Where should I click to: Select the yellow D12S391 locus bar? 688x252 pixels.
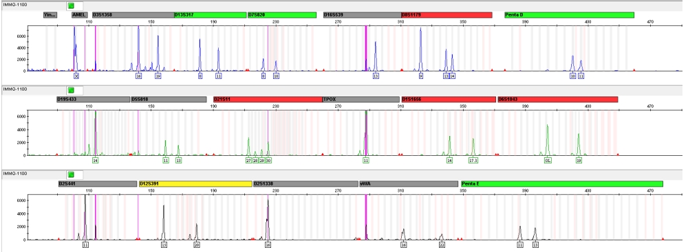tap(195, 184)
